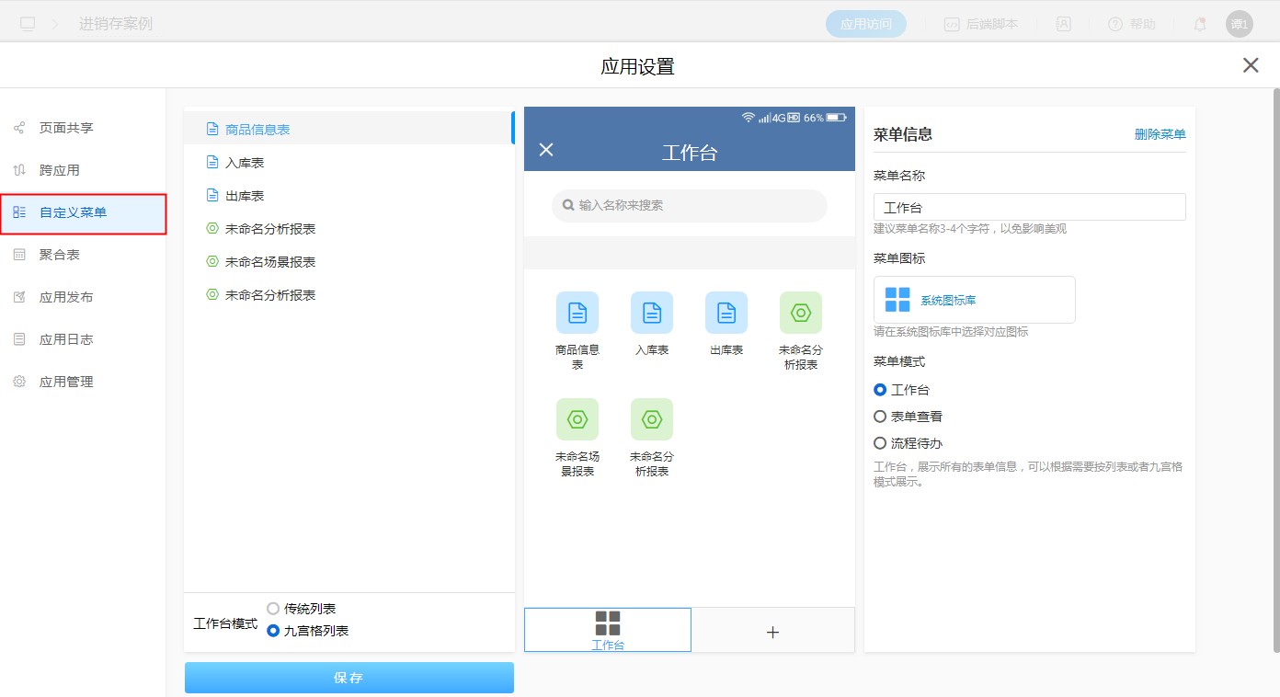This screenshot has height=697, width=1280.
Task: Click the 入库表 icon in workbench grid
Action: coord(651,313)
